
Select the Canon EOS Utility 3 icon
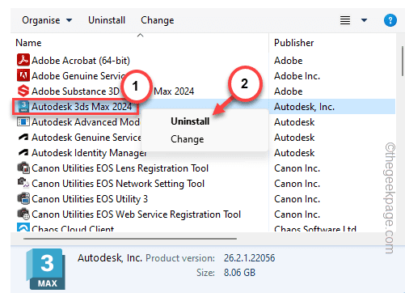tap(23, 199)
